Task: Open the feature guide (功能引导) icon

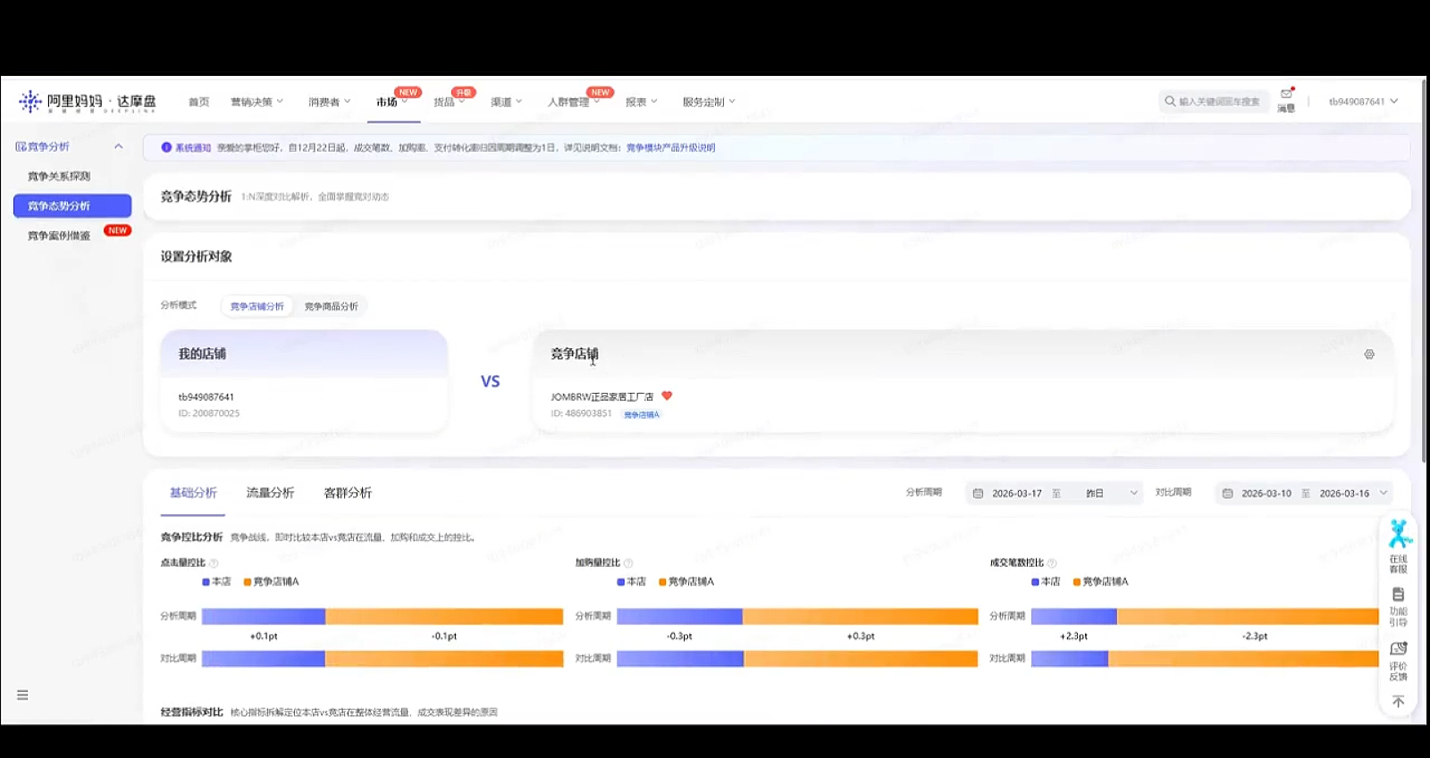Action: (x=1399, y=604)
